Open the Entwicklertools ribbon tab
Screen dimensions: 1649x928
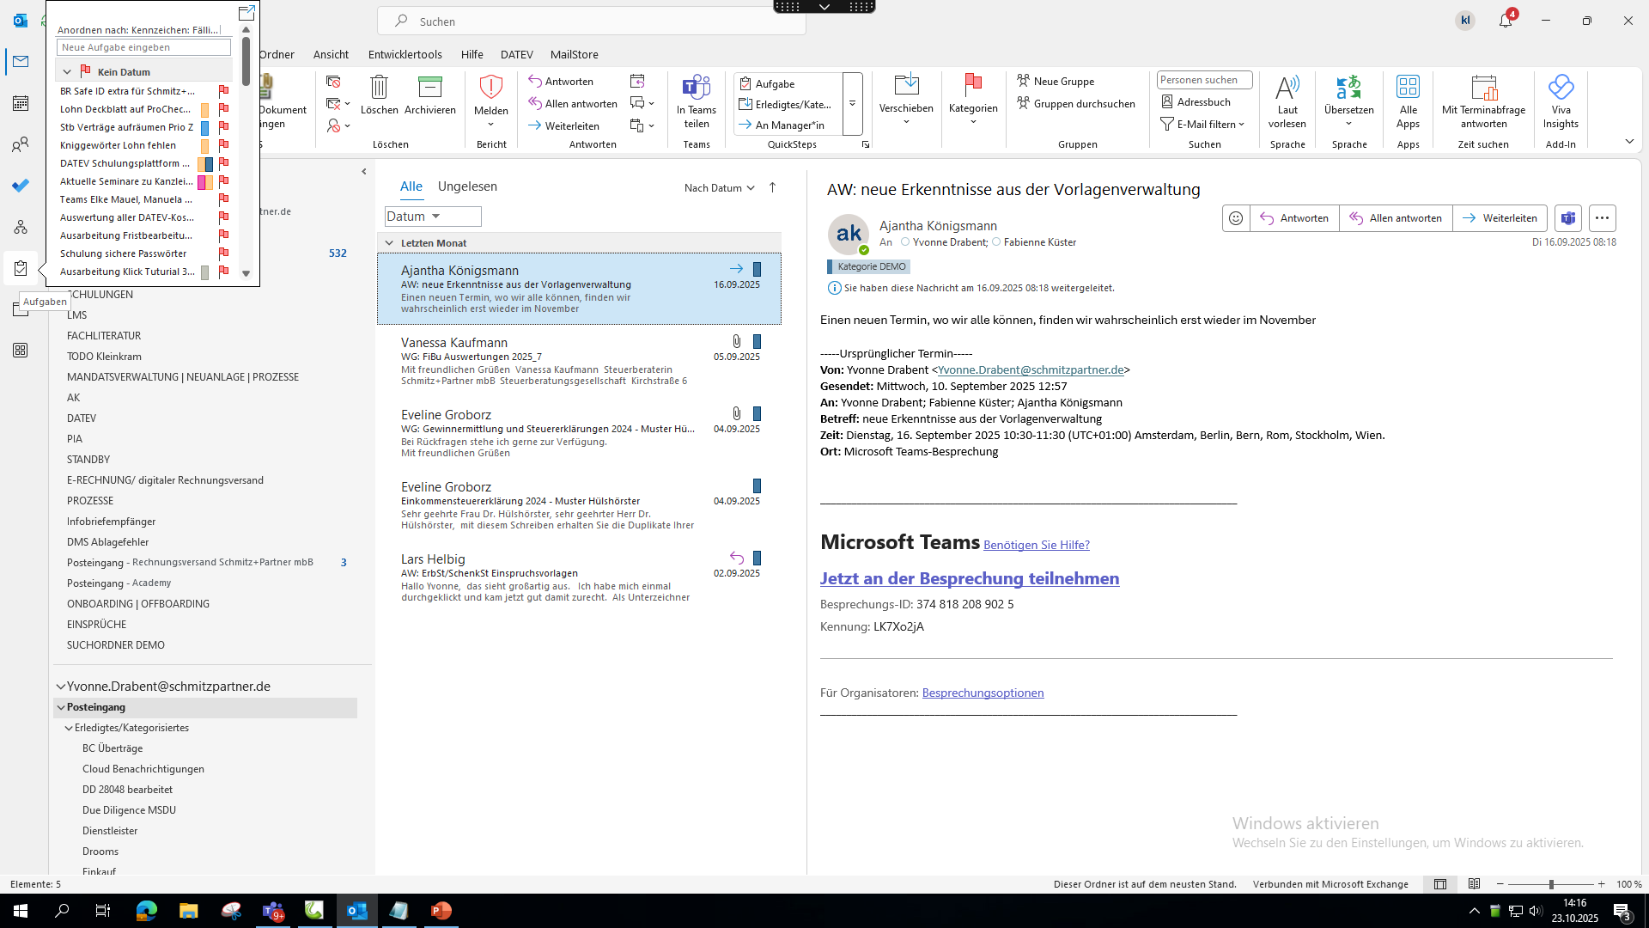point(405,54)
